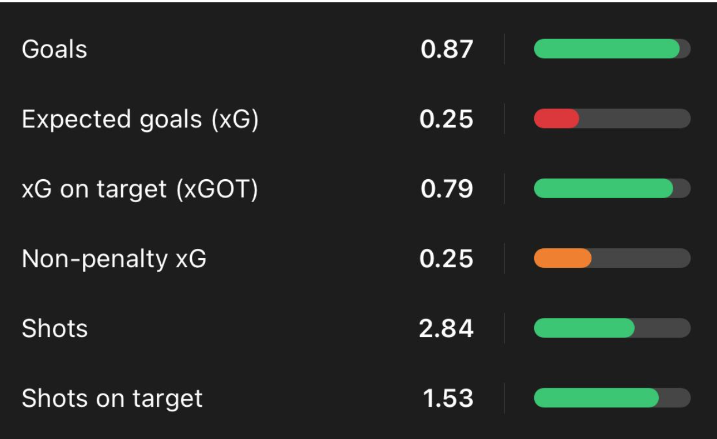Click the Goals stat label
Viewport: 717px width, 439px height.
[54, 50]
